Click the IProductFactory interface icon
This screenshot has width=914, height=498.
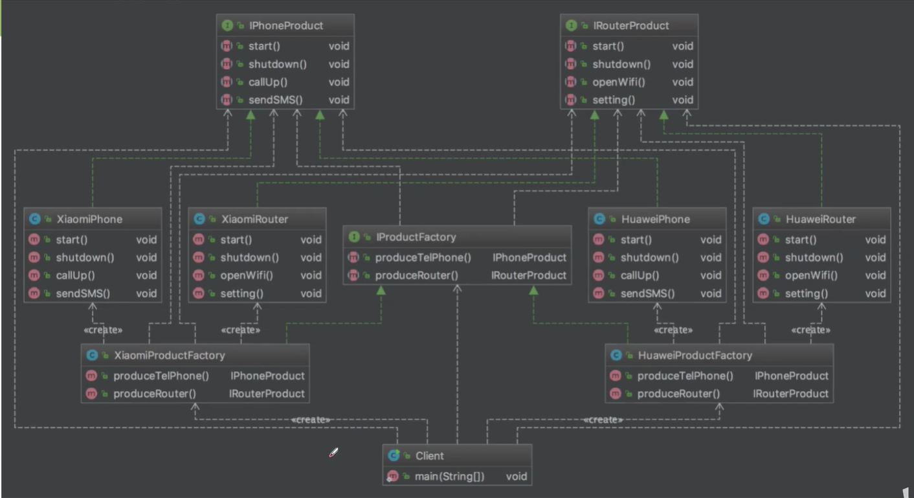(x=354, y=238)
